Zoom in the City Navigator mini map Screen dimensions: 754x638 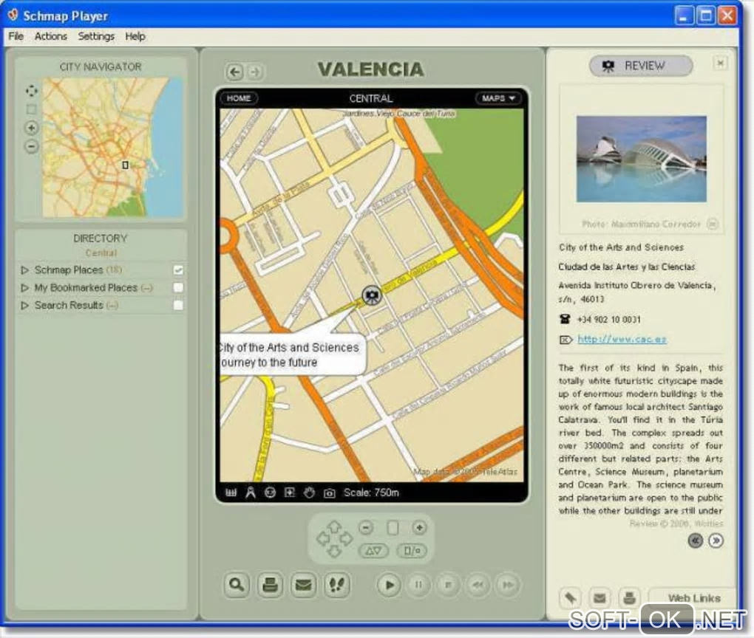click(x=31, y=128)
